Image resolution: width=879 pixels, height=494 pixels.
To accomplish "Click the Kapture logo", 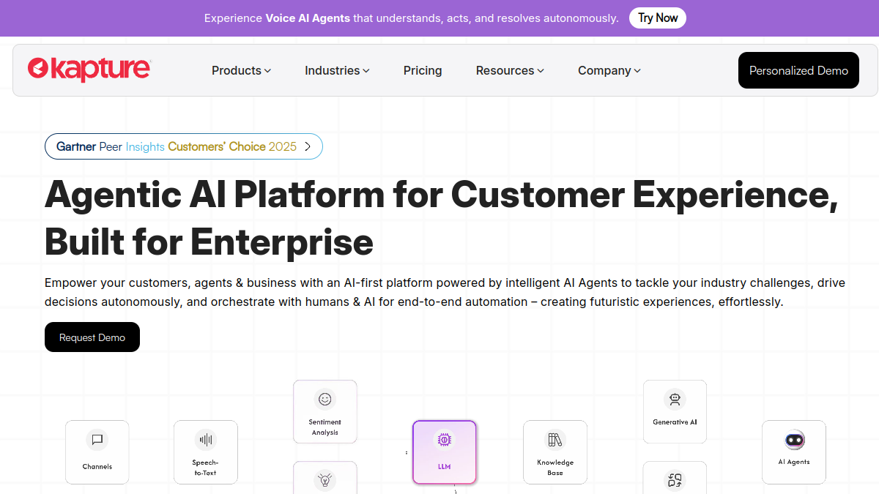I will pyautogui.click(x=89, y=70).
